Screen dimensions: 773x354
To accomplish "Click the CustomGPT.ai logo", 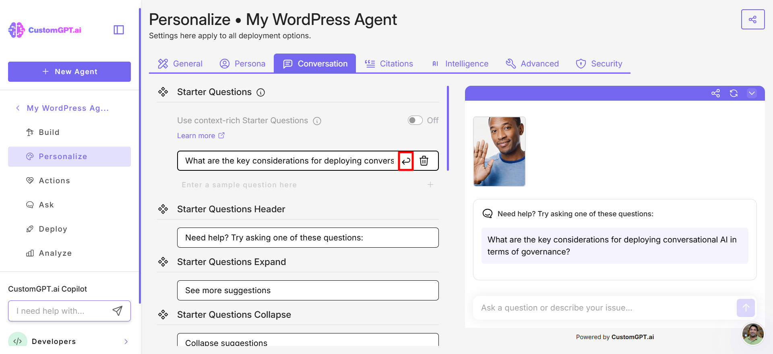I will 45,30.
